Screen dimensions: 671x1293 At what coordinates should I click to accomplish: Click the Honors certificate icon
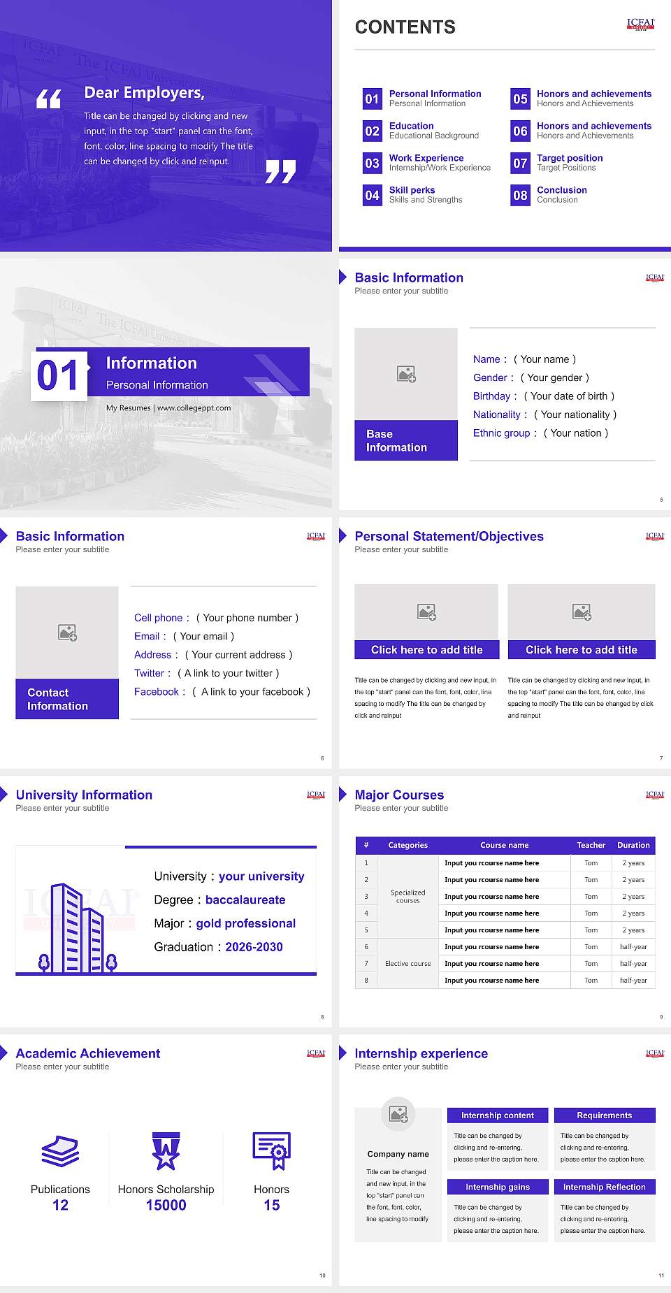click(272, 1151)
